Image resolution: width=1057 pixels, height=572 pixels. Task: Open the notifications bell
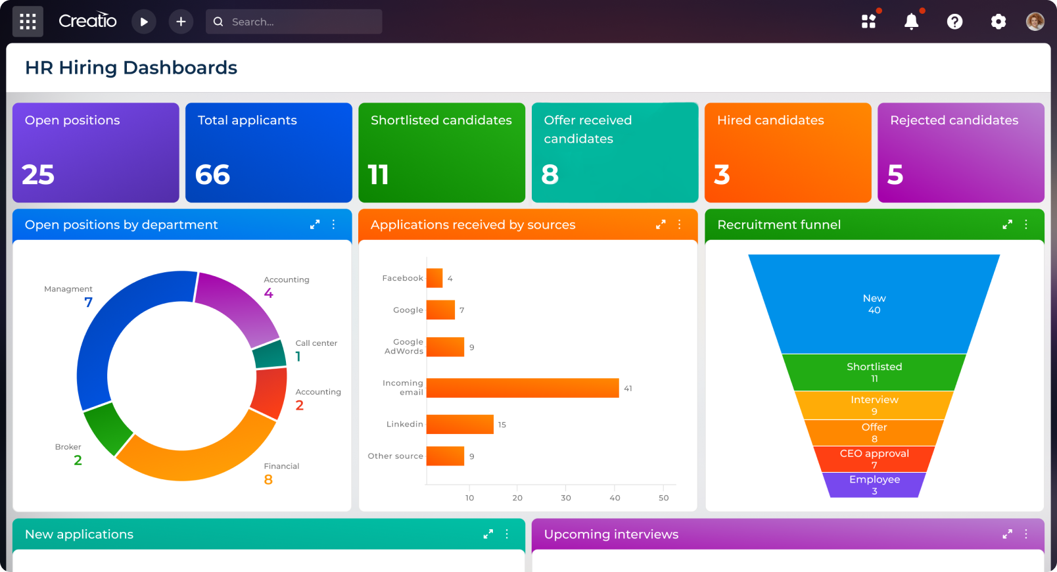point(911,22)
